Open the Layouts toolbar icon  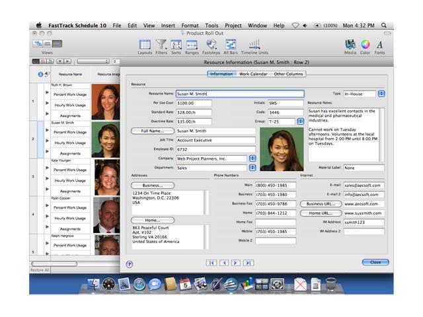pos(144,45)
